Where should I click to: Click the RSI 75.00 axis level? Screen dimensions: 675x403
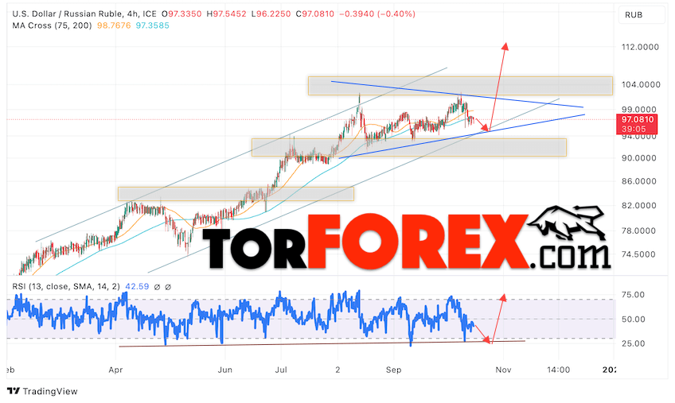click(x=634, y=295)
